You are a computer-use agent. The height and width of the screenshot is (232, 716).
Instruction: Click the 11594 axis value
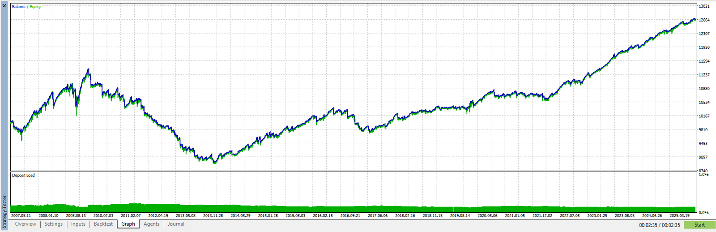coord(704,61)
